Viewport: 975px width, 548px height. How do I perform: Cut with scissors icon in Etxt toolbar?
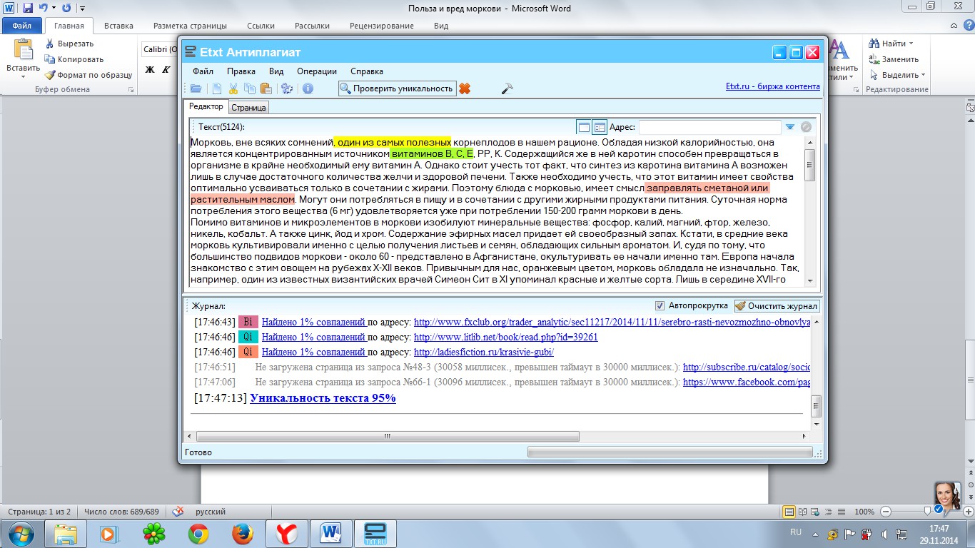pos(233,88)
